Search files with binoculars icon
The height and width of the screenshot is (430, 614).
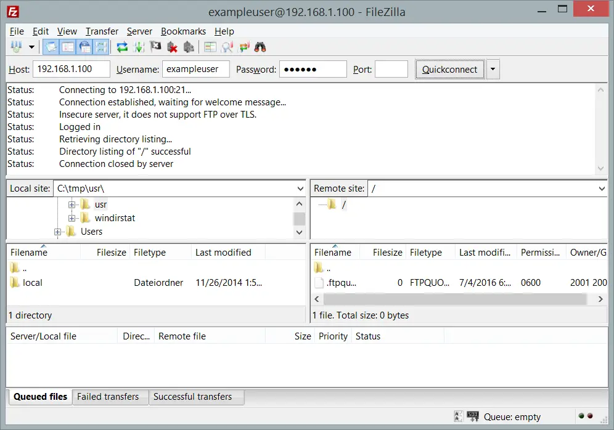point(260,47)
